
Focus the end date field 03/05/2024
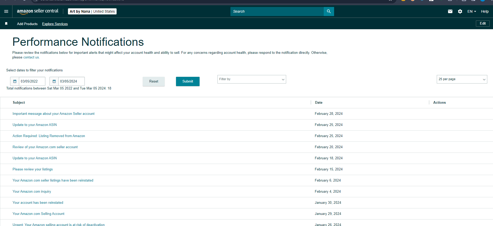[72, 81]
